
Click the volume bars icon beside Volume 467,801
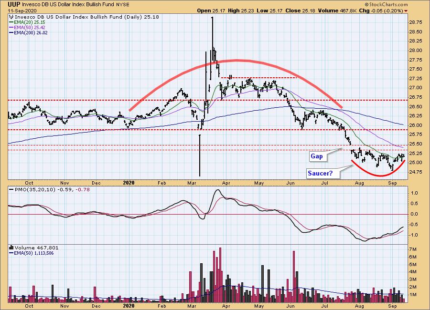click(11, 248)
